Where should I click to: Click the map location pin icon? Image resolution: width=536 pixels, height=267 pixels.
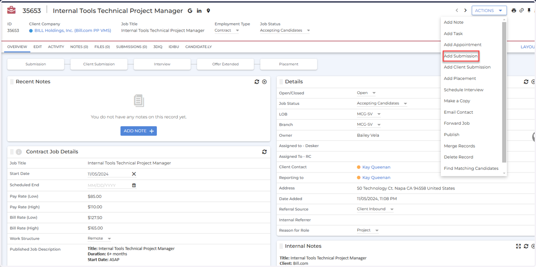(x=208, y=11)
